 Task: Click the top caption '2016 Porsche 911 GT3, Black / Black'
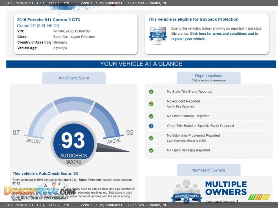pyautogui.click(x=37, y=3)
